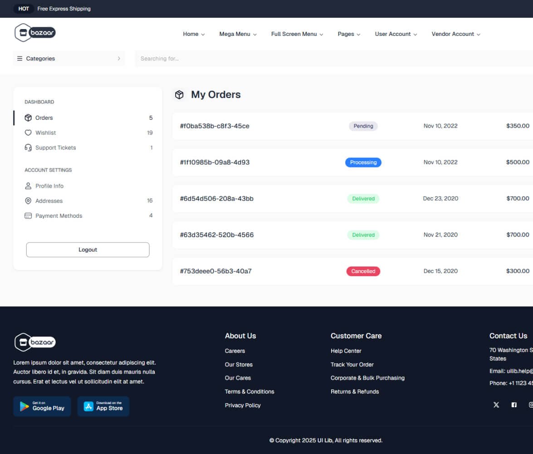This screenshot has height=454, width=533.
Task: Select the Addresses location pin icon
Action: [28, 201]
